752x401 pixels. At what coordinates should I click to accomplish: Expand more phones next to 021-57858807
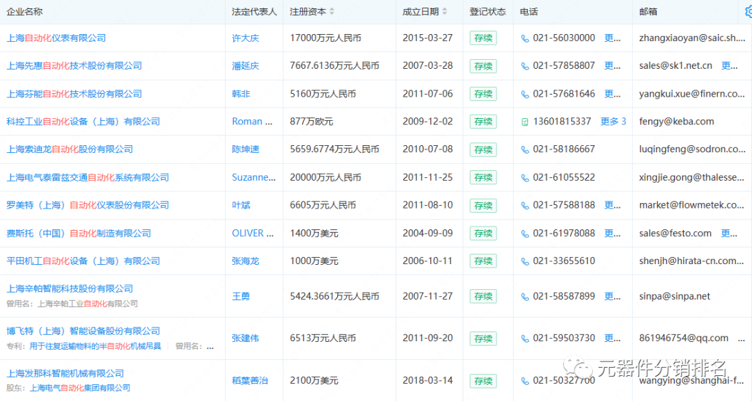click(x=613, y=65)
